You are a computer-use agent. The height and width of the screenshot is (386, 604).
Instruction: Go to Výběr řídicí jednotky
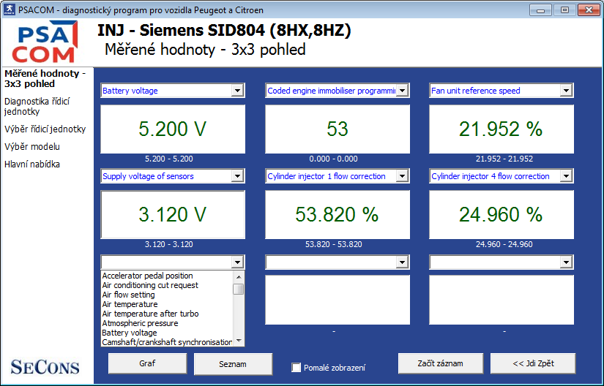(45, 129)
